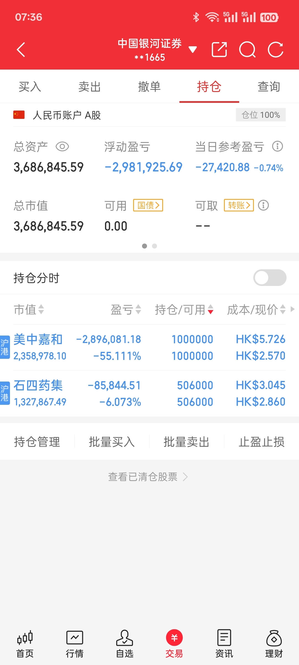Open info icon next to 转账
This screenshot has height=665, width=299.
coord(263,205)
